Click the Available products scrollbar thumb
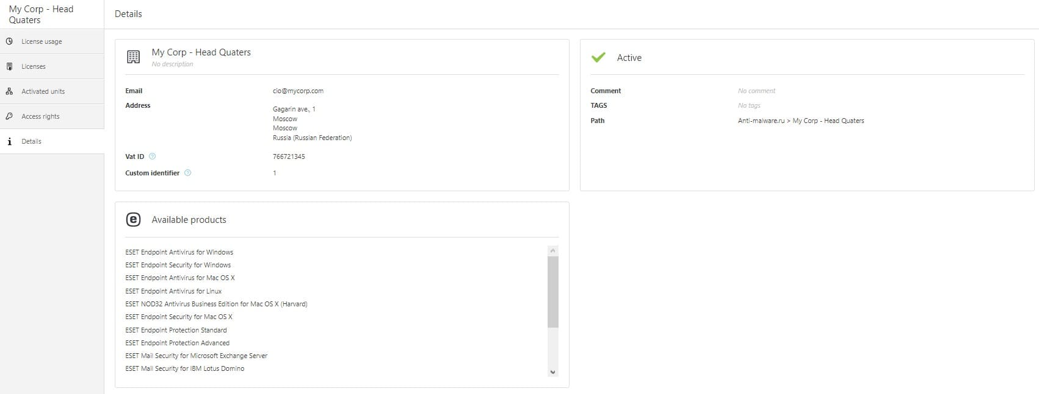 (x=553, y=292)
